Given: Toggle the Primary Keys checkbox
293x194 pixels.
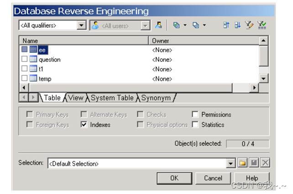Looking at the screenshot, I should point(30,114).
